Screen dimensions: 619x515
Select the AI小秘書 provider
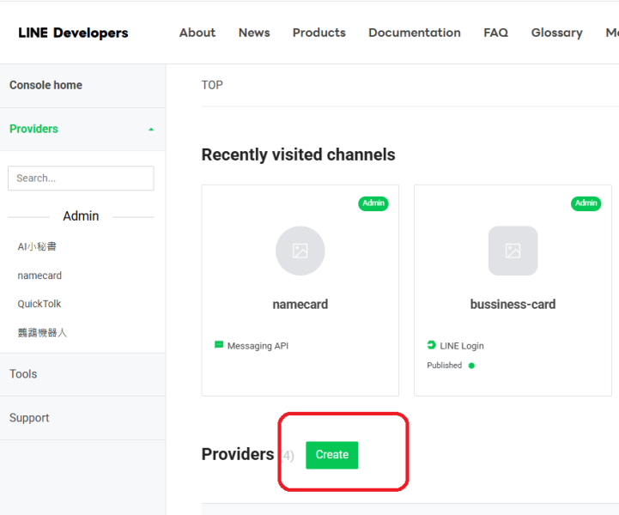pos(37,246)
